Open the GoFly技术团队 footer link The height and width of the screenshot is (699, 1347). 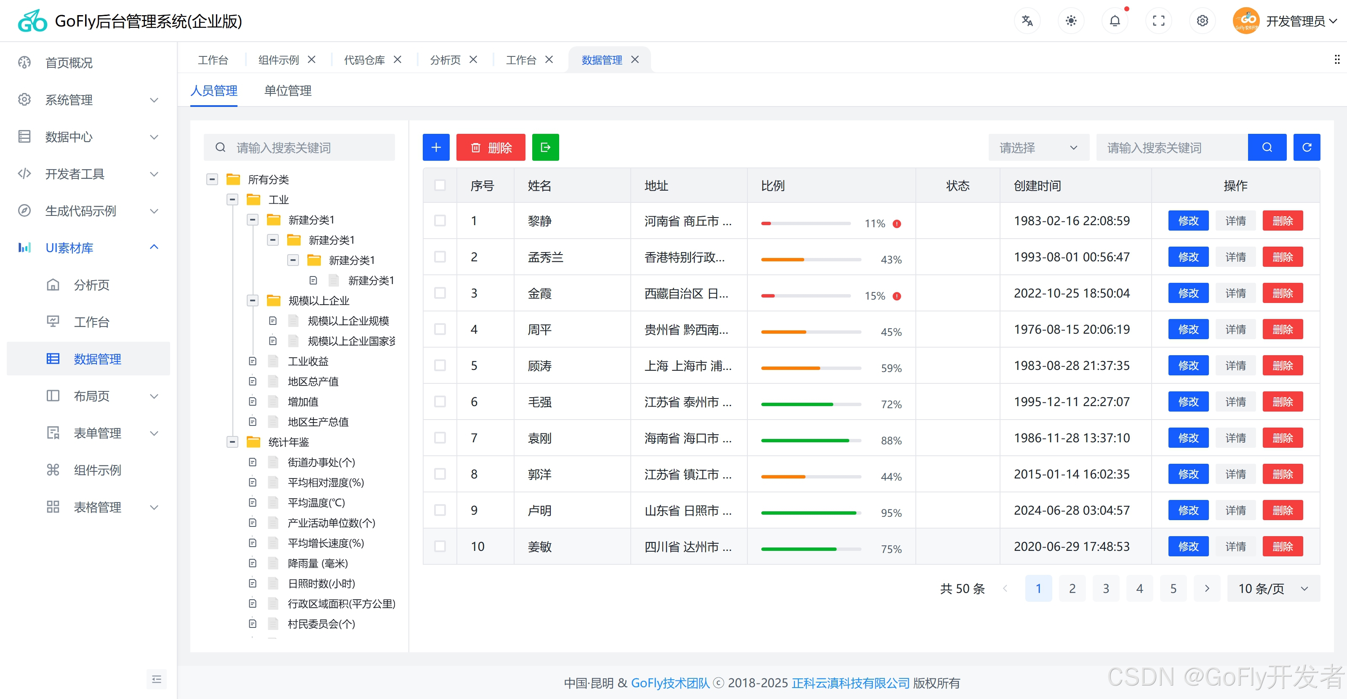pyautogui.click(x=670, y=683)
